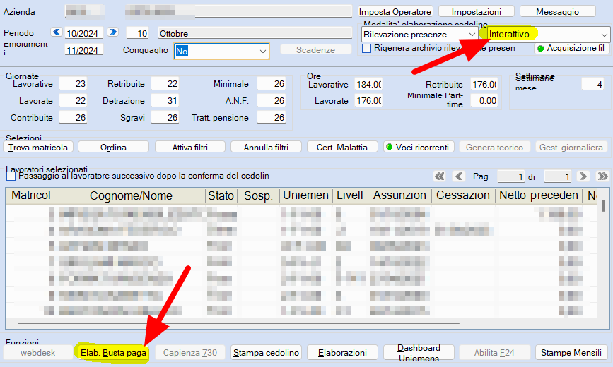Click the Stato column header
Screen dimensions: 613x367
[x=221, y=195]
